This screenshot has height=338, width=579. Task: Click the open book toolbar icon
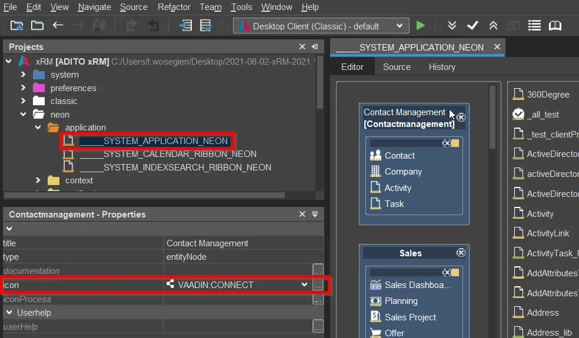[555, 25]
